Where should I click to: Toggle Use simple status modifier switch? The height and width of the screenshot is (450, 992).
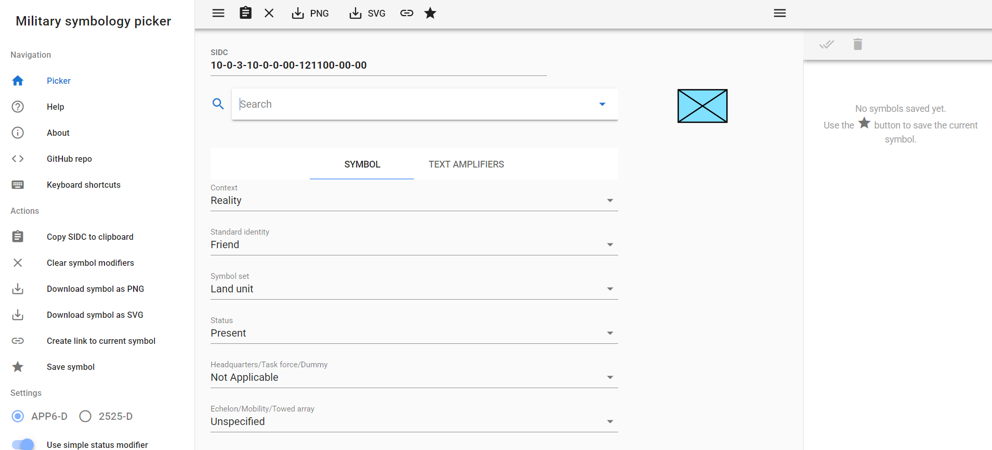click(x=23, y=444)
